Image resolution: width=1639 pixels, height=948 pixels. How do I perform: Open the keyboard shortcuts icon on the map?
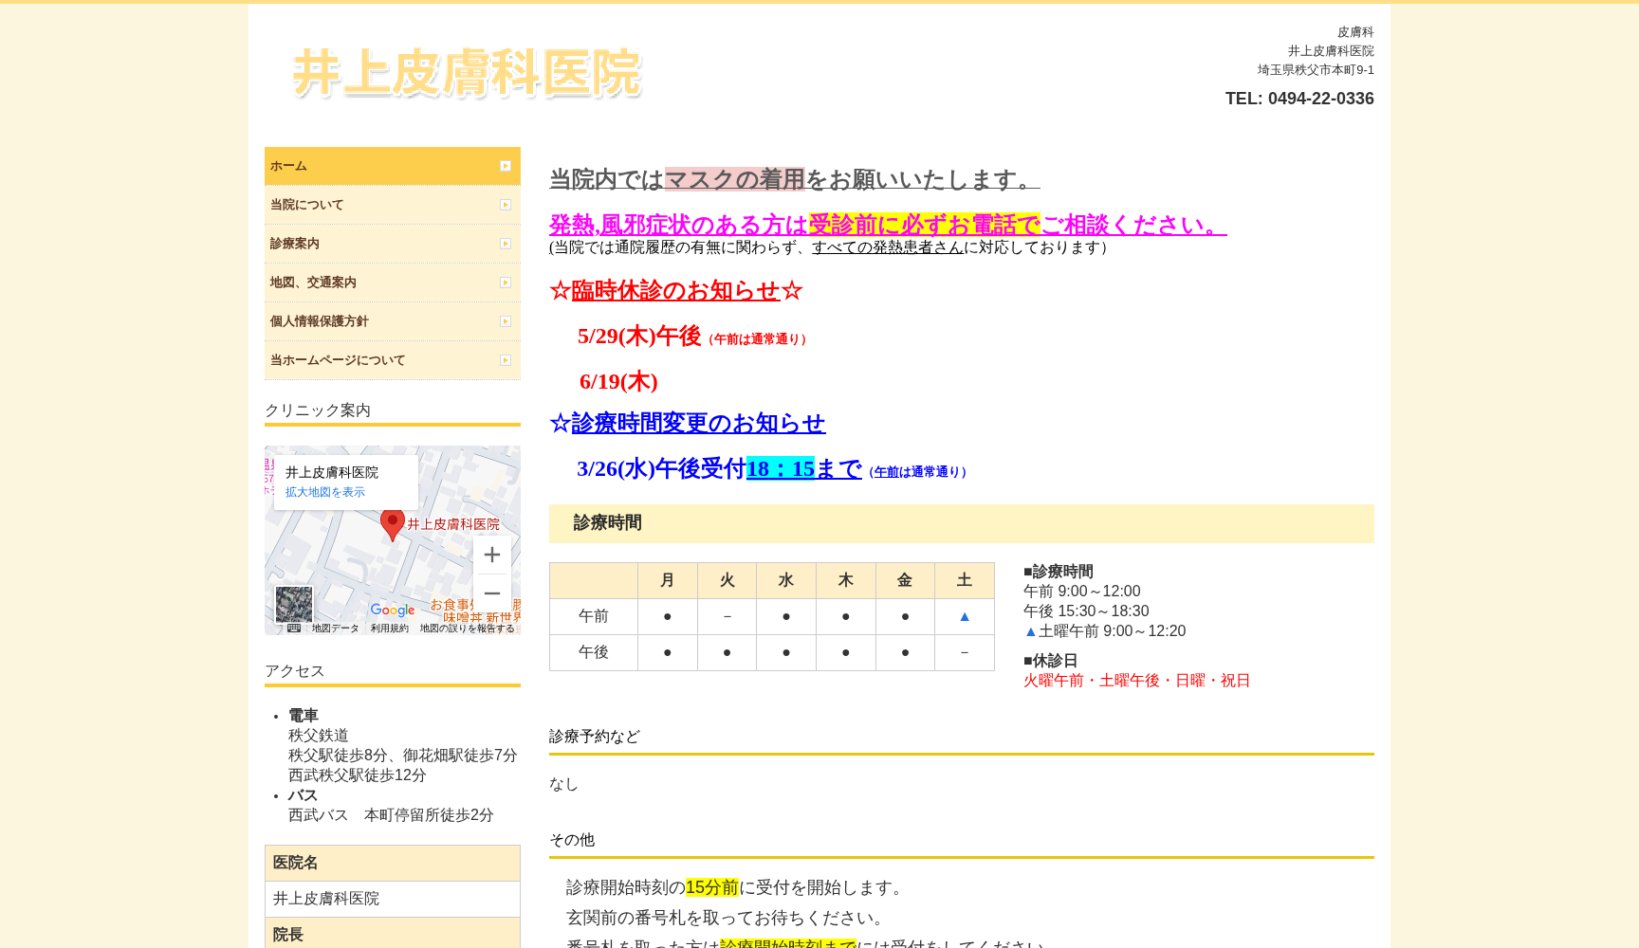pos(294,628)
